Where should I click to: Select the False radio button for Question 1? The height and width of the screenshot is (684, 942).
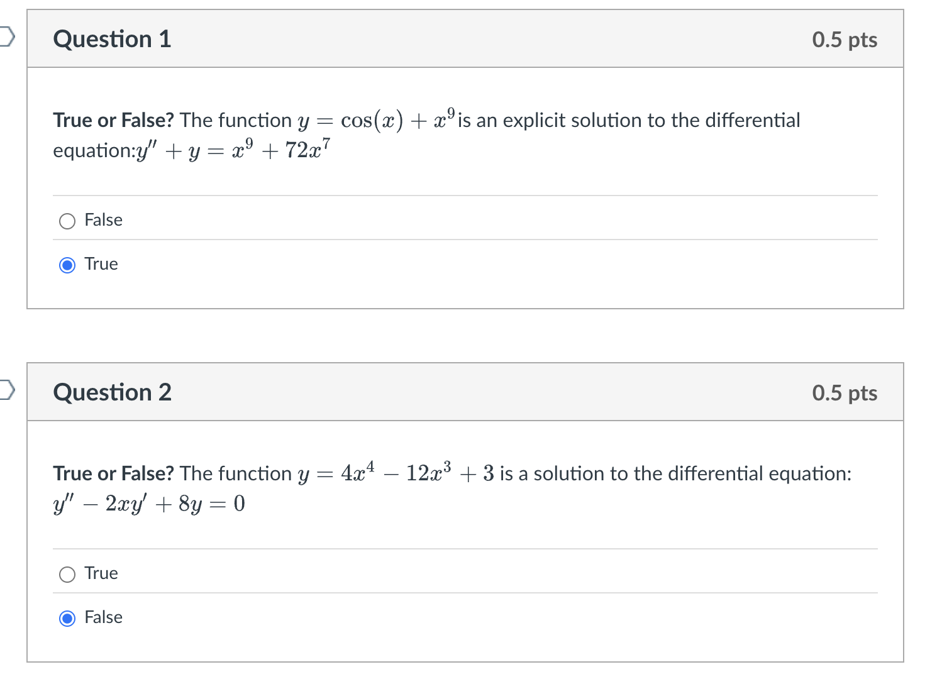pyautogui.click(x=67, y=221)
